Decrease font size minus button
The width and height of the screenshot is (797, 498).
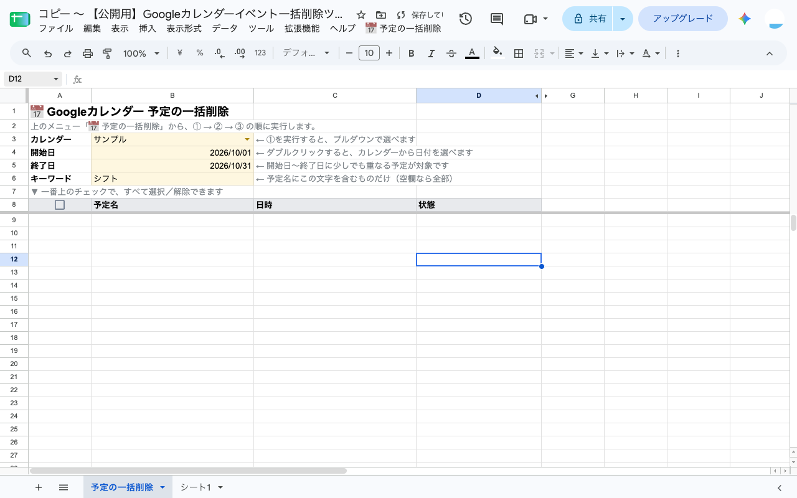click(349, 54)
